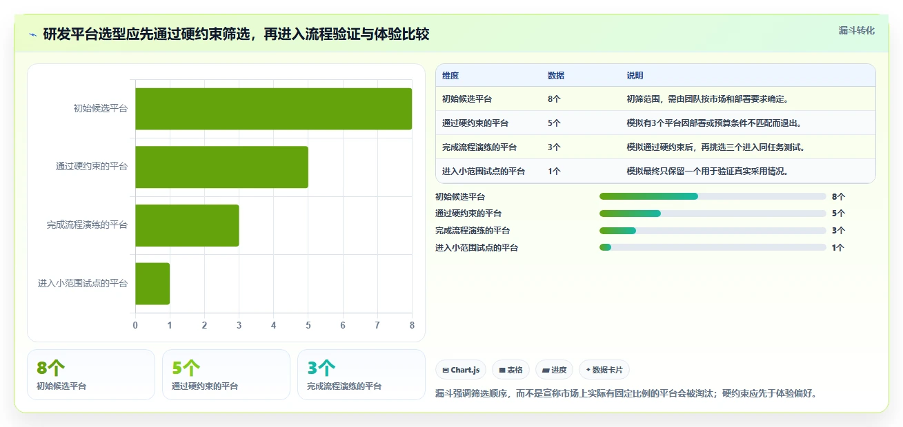Click the title icon before 研发平台选型
The height and width of the screenshot is (427, 903).
[x=32, y=34]
